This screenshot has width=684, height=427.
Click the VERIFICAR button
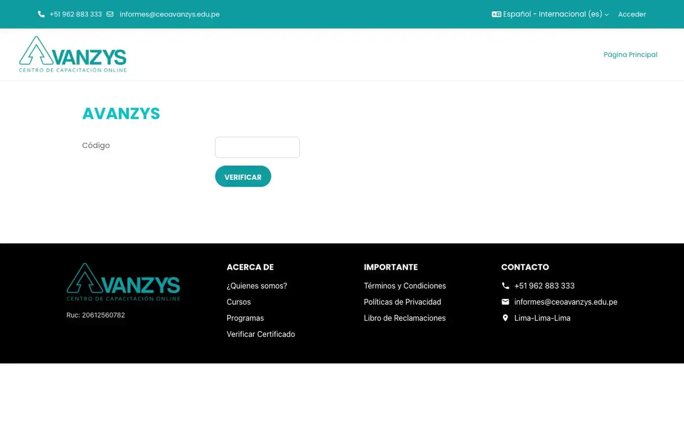coord(243,177)
